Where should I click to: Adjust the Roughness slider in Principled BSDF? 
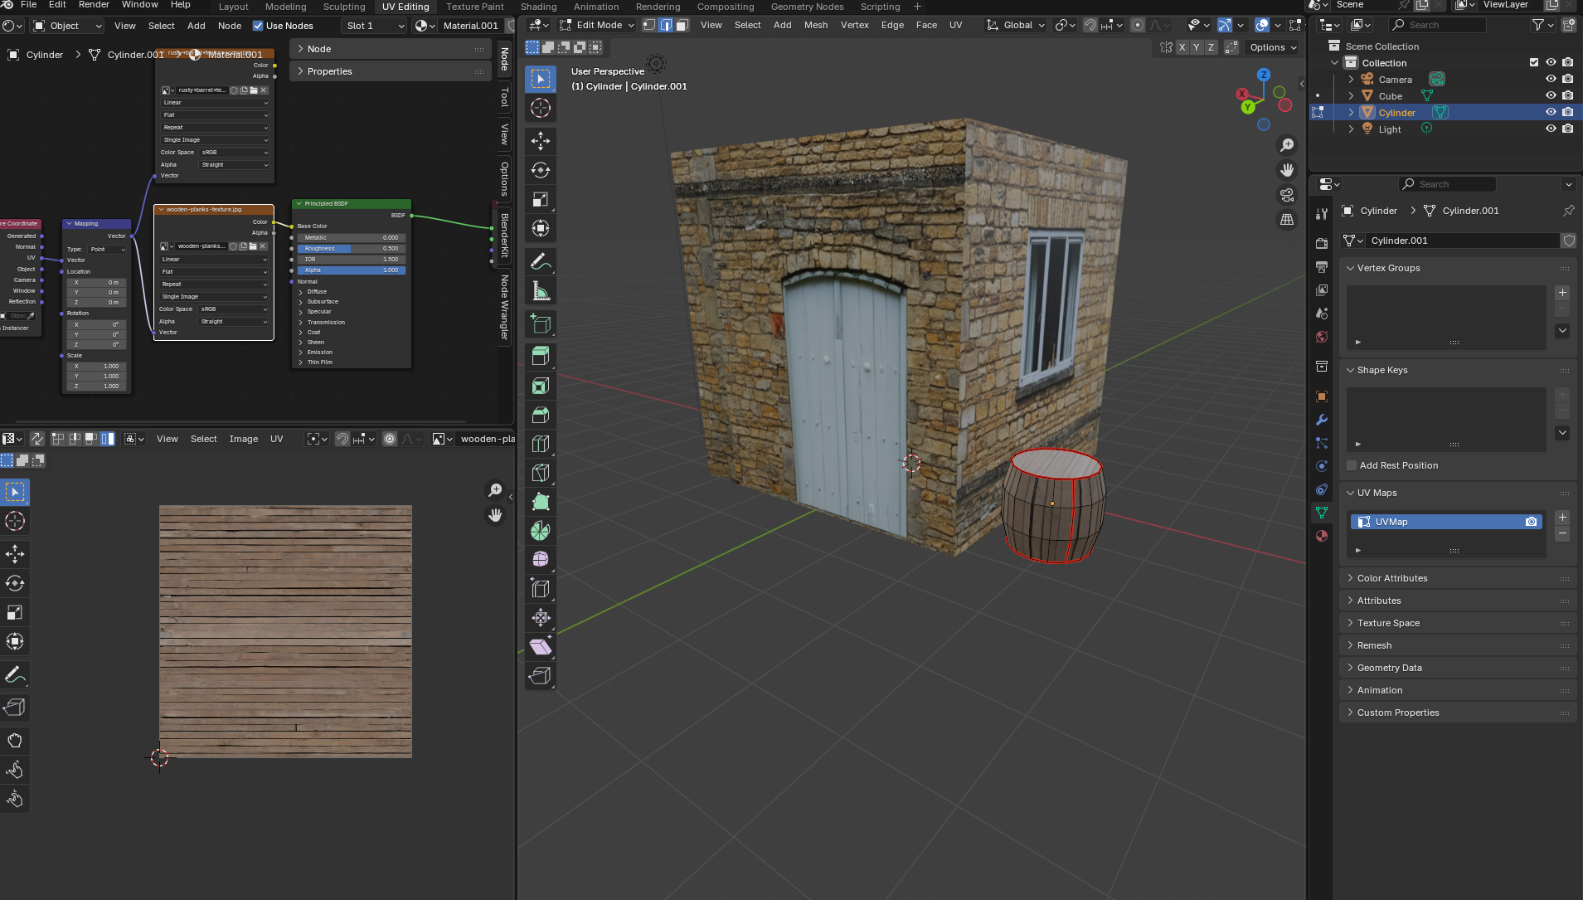click(x=352, y=249)
